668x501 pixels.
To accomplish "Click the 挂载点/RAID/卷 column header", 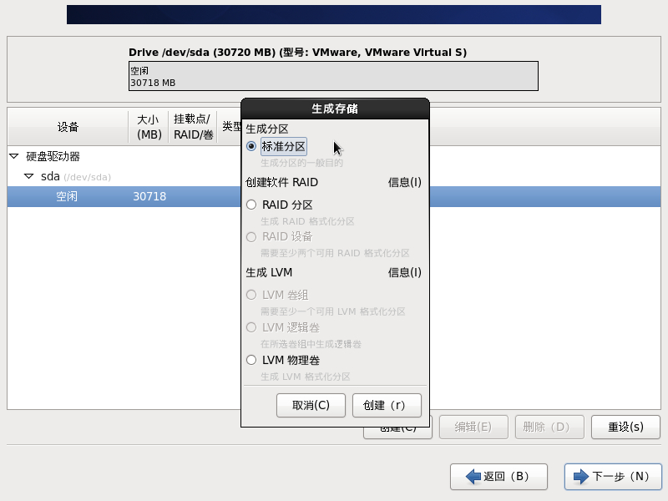I will tap(193, 127).
